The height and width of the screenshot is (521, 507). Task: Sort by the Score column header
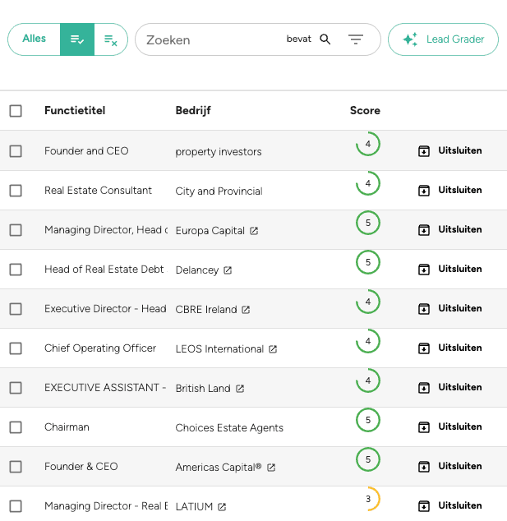click(x=365, y=111)
